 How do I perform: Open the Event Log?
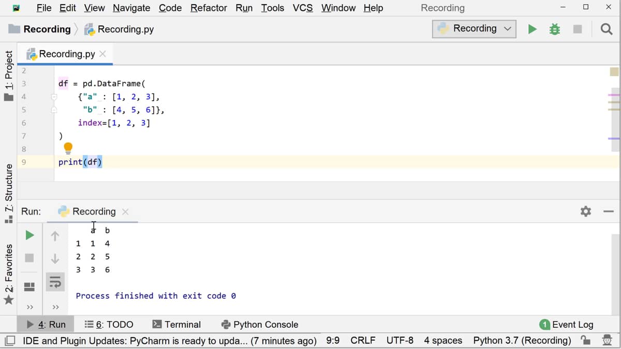(566, 325)
